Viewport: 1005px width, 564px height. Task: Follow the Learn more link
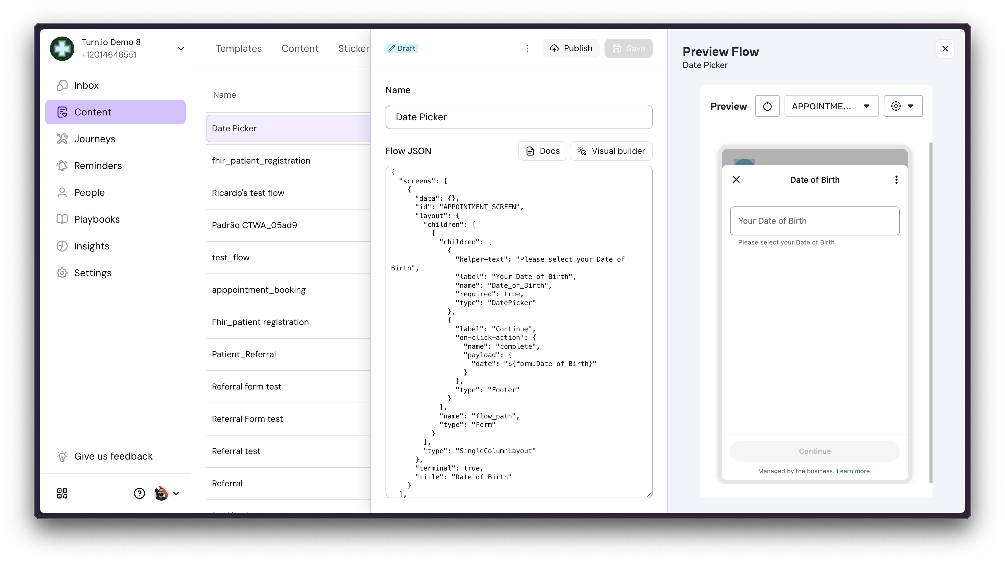(x=853, y=471)
